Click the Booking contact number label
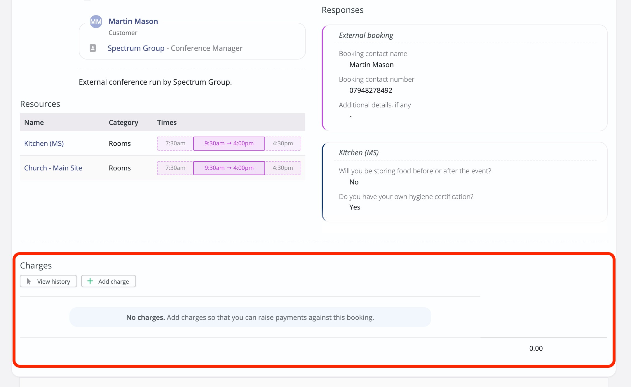The width and height of the screenshot is (631, 387). (376, 79)
